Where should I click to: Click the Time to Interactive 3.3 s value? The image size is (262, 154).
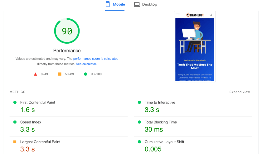(152, 110)
